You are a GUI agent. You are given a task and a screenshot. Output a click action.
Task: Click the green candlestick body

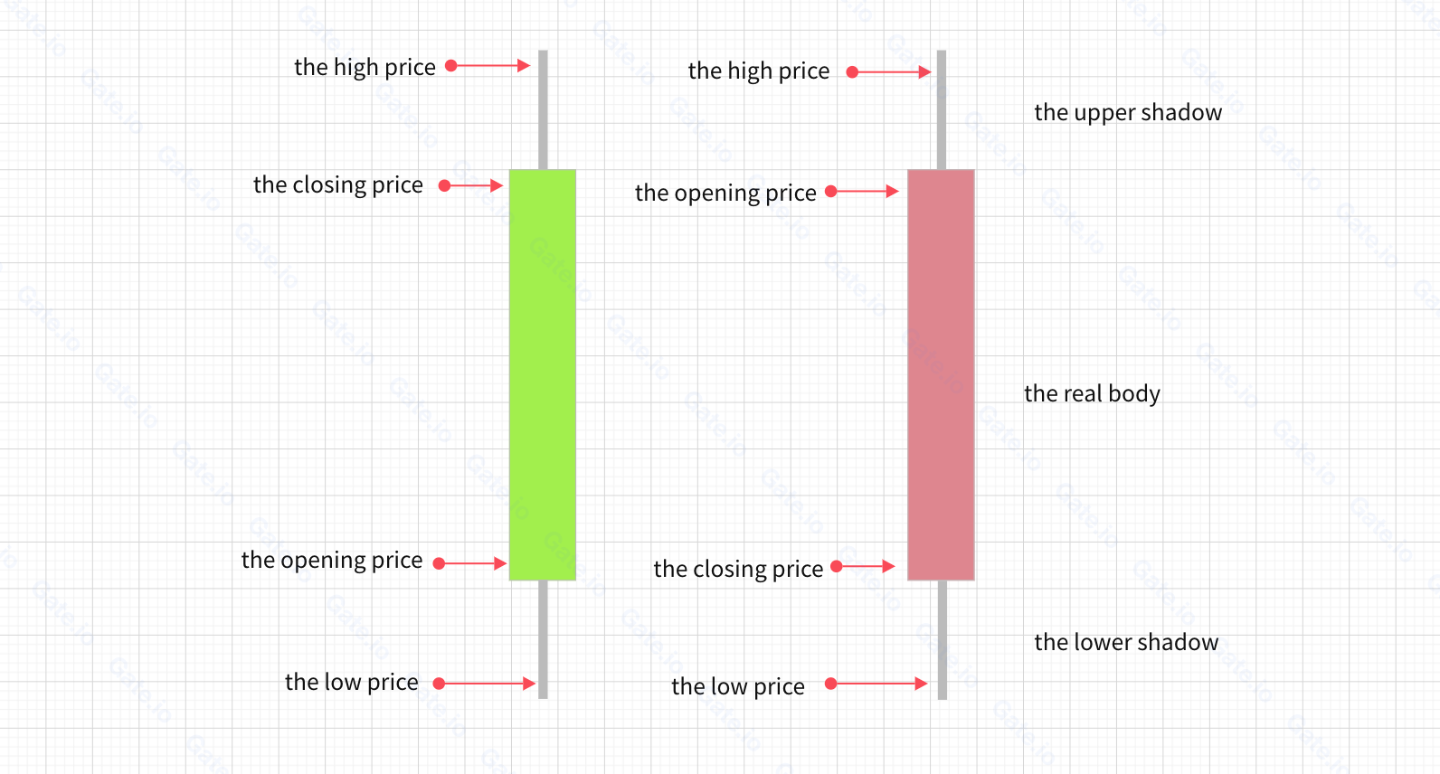pyautogui.click(x=543, y=374)
